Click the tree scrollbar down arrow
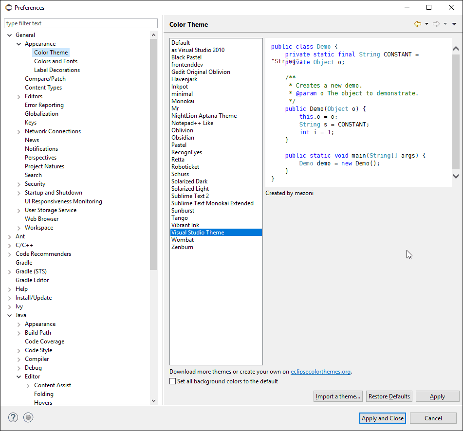This screenshot has height=431, width=463. point(153,401)
